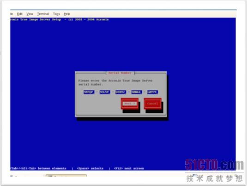Click the Cancel button in Serial Number dialog
Viewport: 247px width, 186px height.
click(x=153, y=104)
